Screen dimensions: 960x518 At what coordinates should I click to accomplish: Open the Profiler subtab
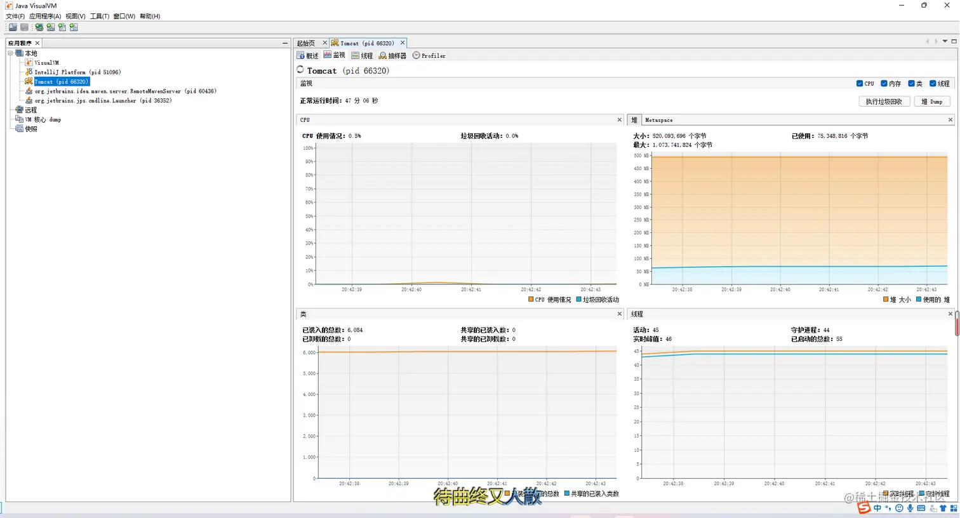[x=429, y=56]
